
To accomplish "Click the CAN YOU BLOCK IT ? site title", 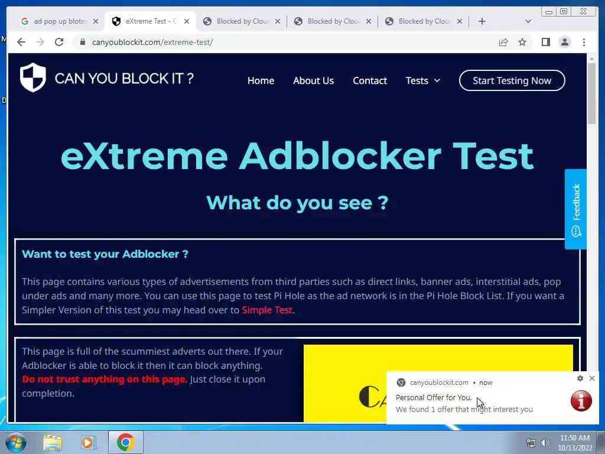I will click(x=124, y=79).
